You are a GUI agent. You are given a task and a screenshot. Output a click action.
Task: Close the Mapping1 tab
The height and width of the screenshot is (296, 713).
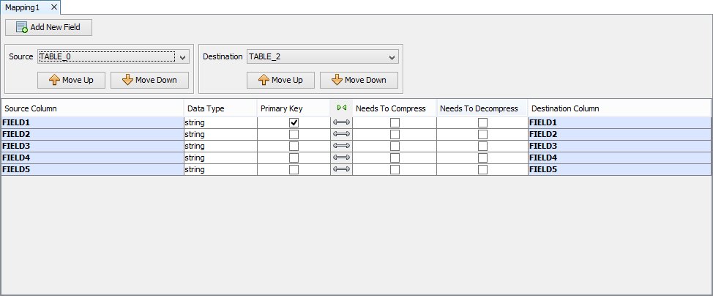(x=54, y=7)
